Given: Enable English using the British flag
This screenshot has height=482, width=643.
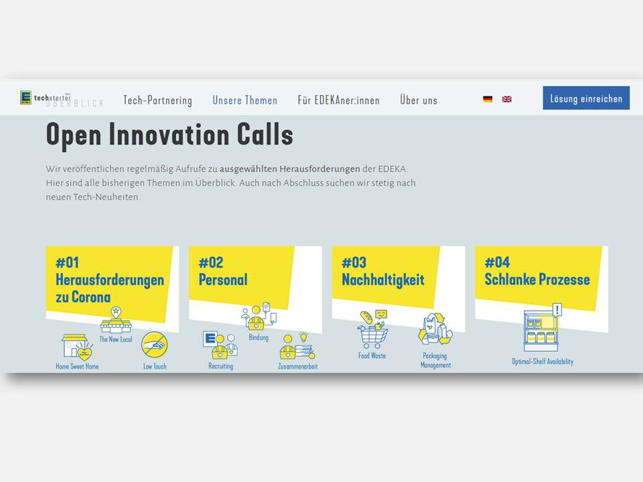Looking at the screenshot, I should coord(506,98).
